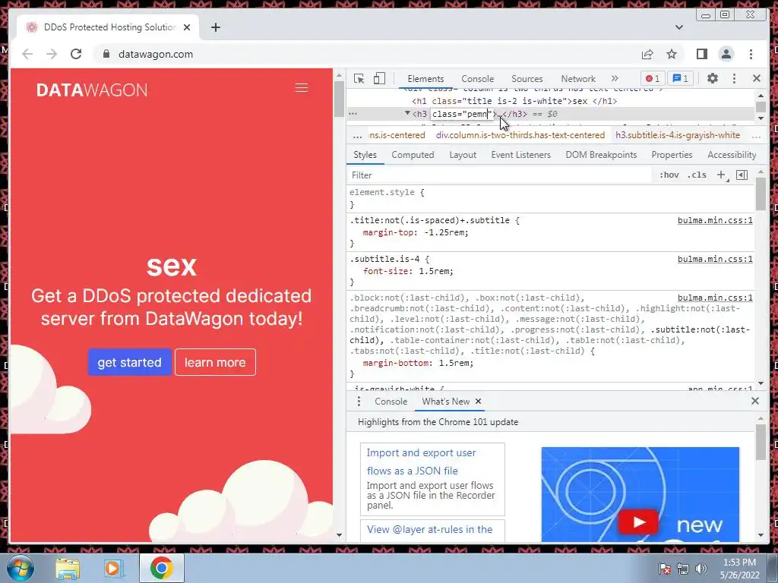Click the address bar URL datawagon.com
Screen dimensions: 778x583
(x=156, y=54)
